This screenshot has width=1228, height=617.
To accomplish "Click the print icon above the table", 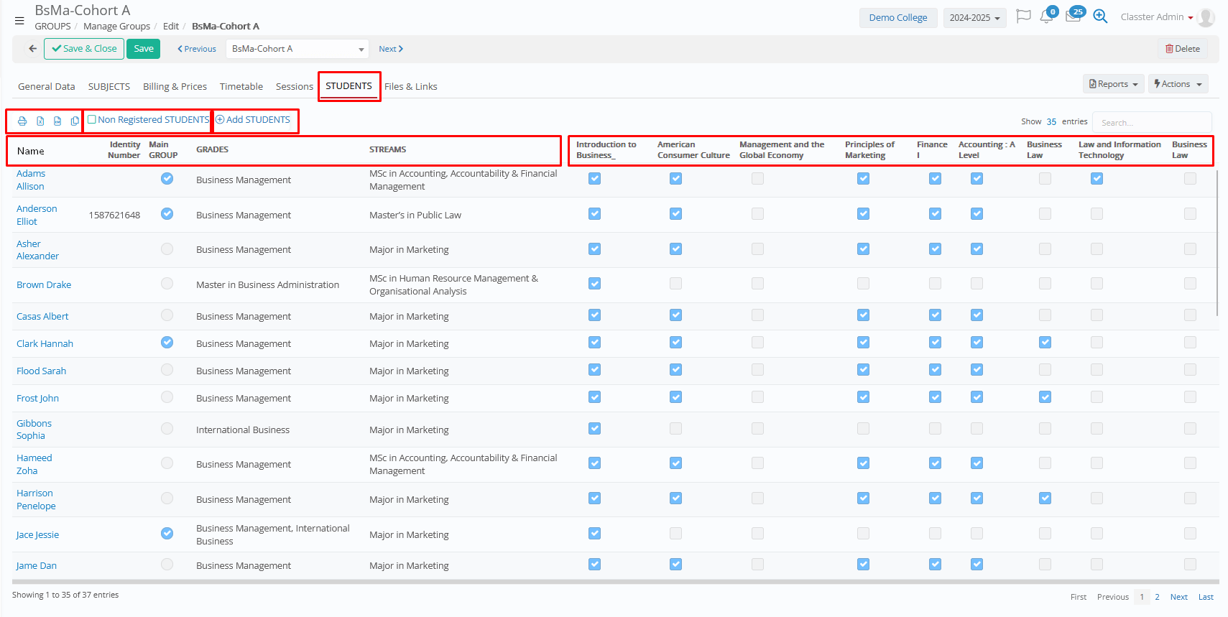I will 22,121.
